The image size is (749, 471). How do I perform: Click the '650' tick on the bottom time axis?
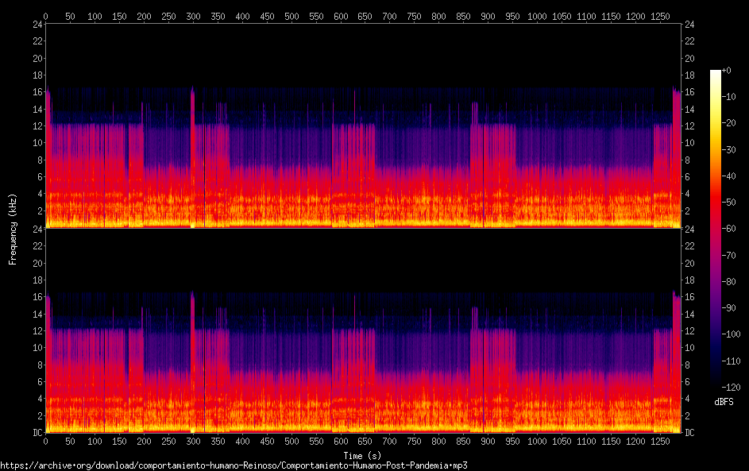pyautogui.click(x=365, y=442)
